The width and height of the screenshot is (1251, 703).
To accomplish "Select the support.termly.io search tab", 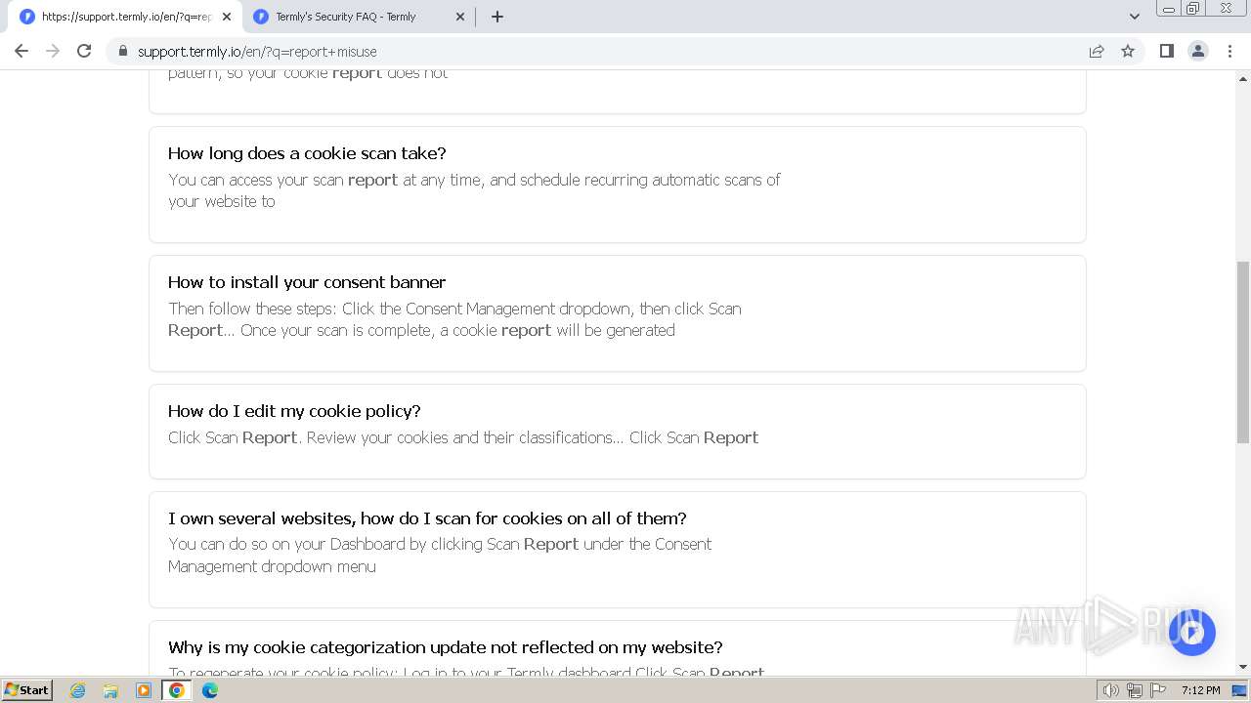I will pyautogui.click(x=125, y=17).
